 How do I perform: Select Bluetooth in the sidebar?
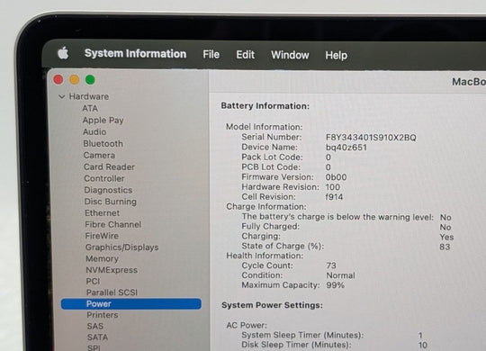(103, 144)
